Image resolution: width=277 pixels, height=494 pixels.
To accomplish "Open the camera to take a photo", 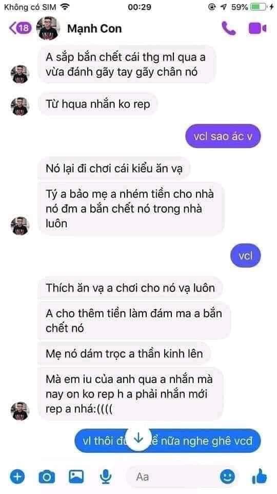I will [47, 477].
